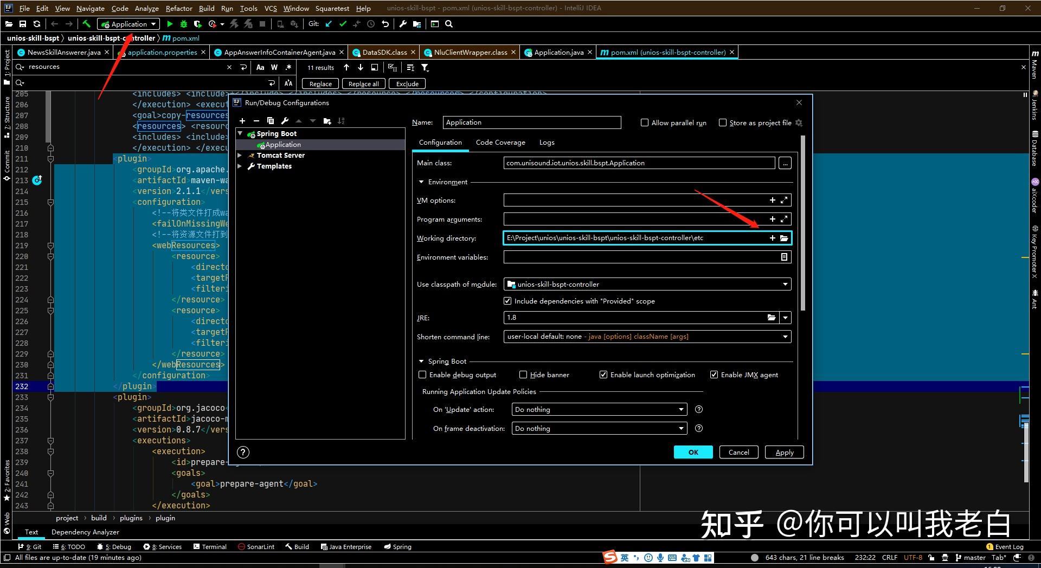Check Hide banner option
This screenshot has width=1041, height=568.
tap(523, 375)
